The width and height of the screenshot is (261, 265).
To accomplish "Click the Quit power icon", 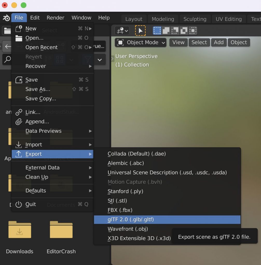I will tap(19, 204).
